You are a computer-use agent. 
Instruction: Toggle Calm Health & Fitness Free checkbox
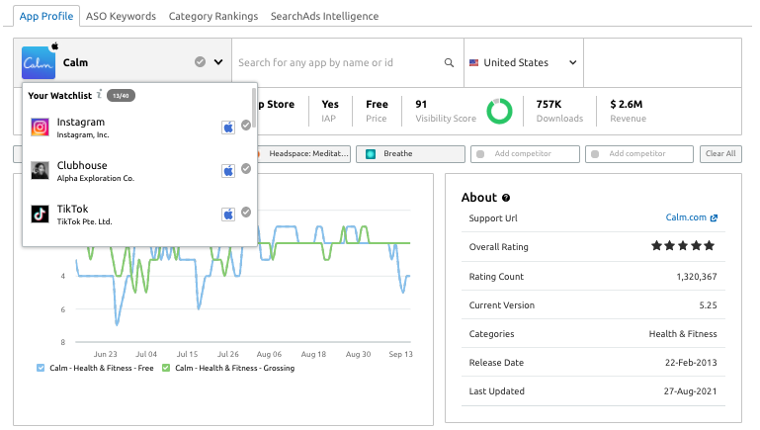pyautogui.click(x=41, y=368)
